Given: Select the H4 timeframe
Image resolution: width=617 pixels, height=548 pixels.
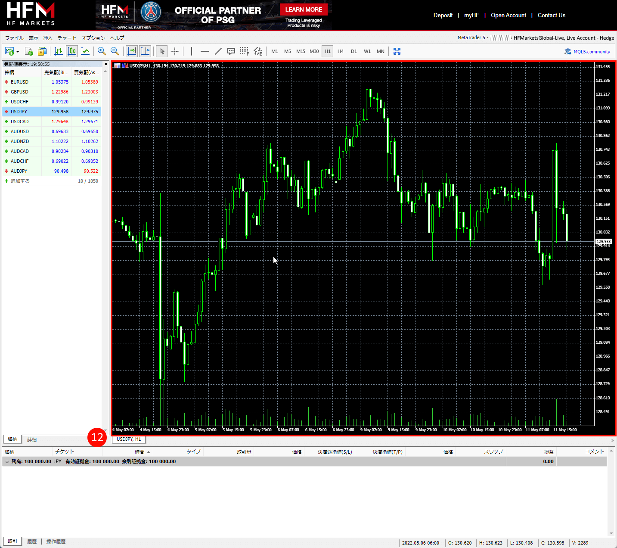Looking at the screenshot, I should pyautogui.click(x=341, y=51).
